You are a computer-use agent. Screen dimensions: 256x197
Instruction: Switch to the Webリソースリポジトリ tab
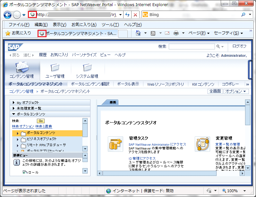coord(166,84)
